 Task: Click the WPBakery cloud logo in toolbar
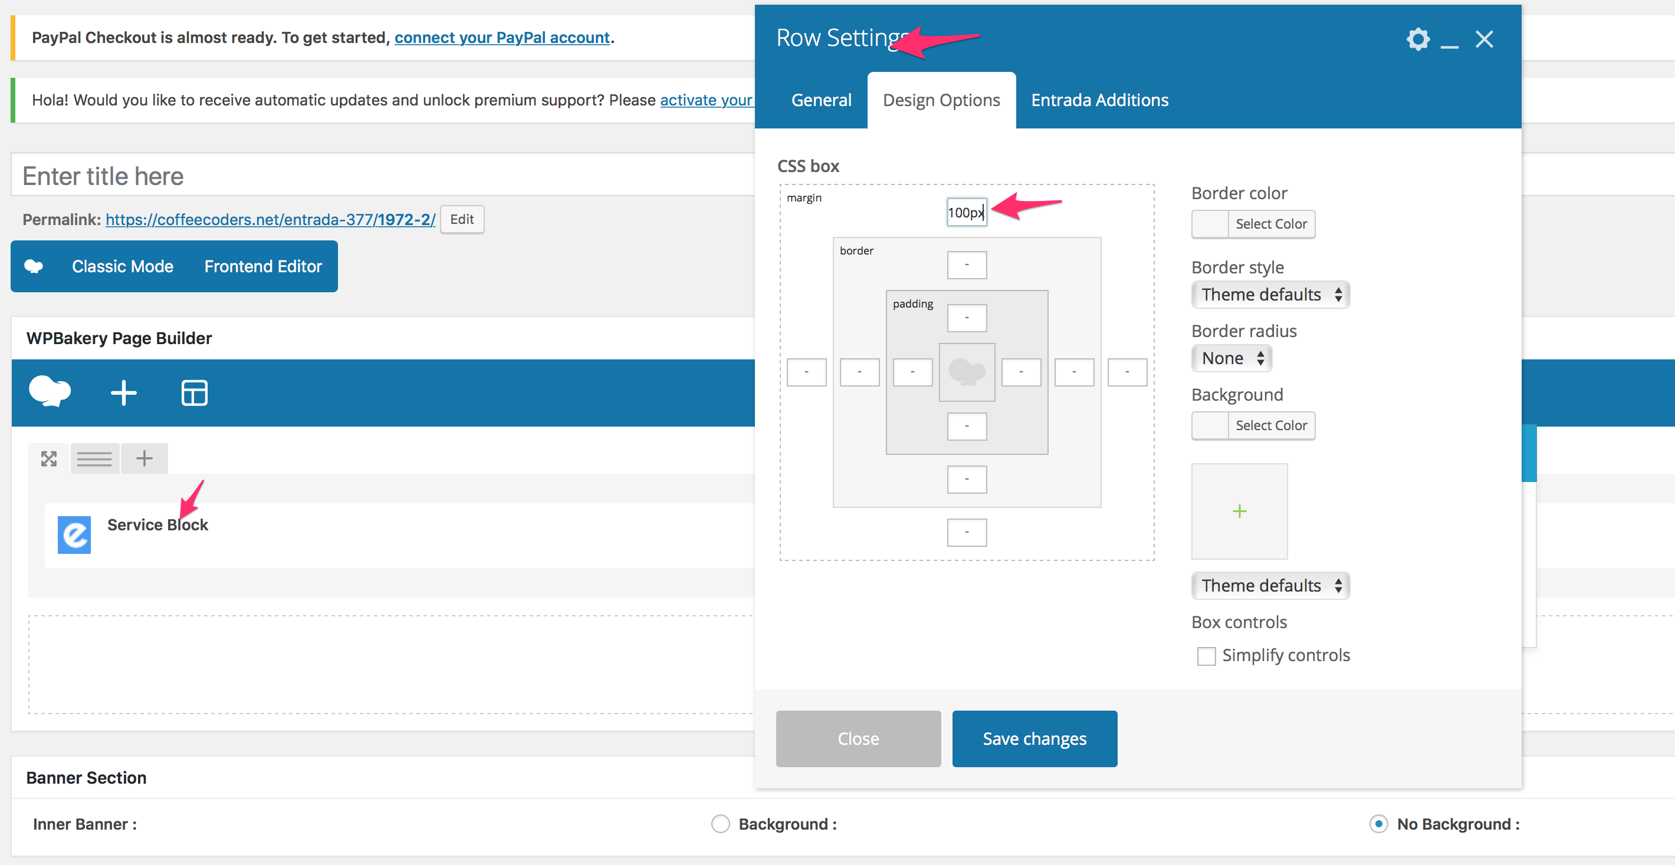tap(50, 392)
